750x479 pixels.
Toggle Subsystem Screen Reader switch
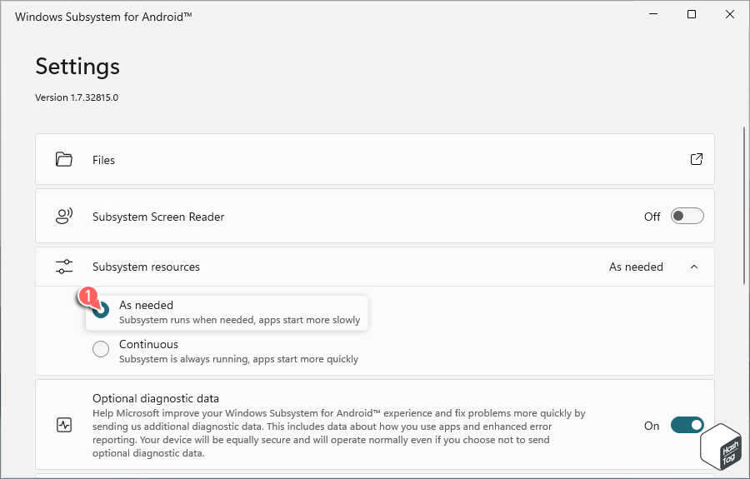[687, 216]
